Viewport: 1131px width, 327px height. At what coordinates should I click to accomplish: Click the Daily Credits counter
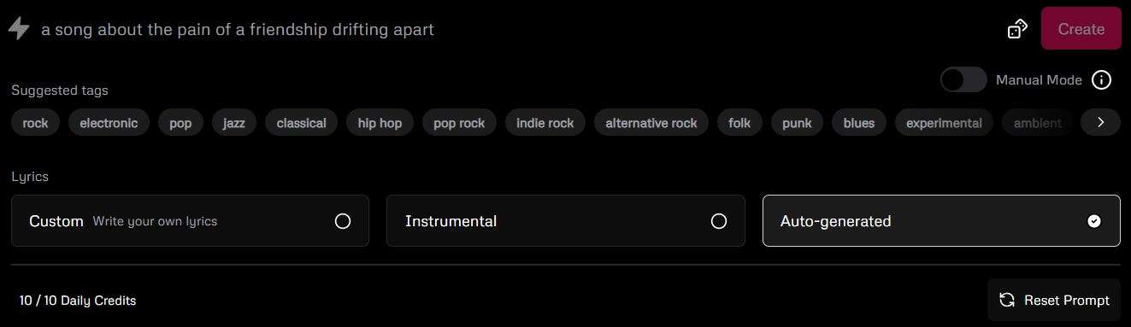click(x=78, y=301)
